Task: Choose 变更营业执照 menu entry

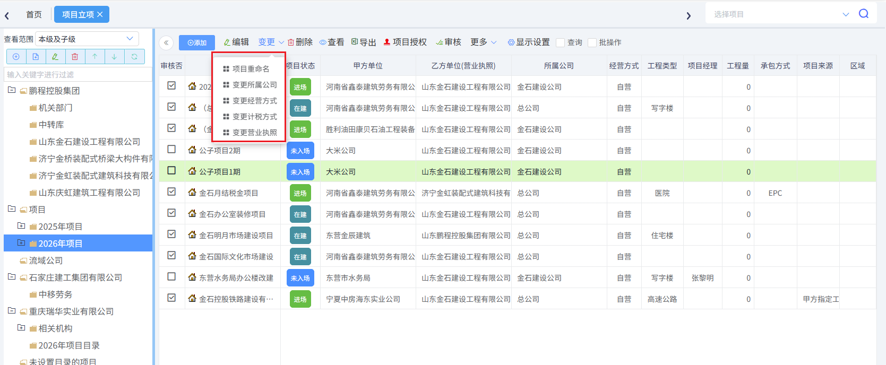Action: coord(254,133)
